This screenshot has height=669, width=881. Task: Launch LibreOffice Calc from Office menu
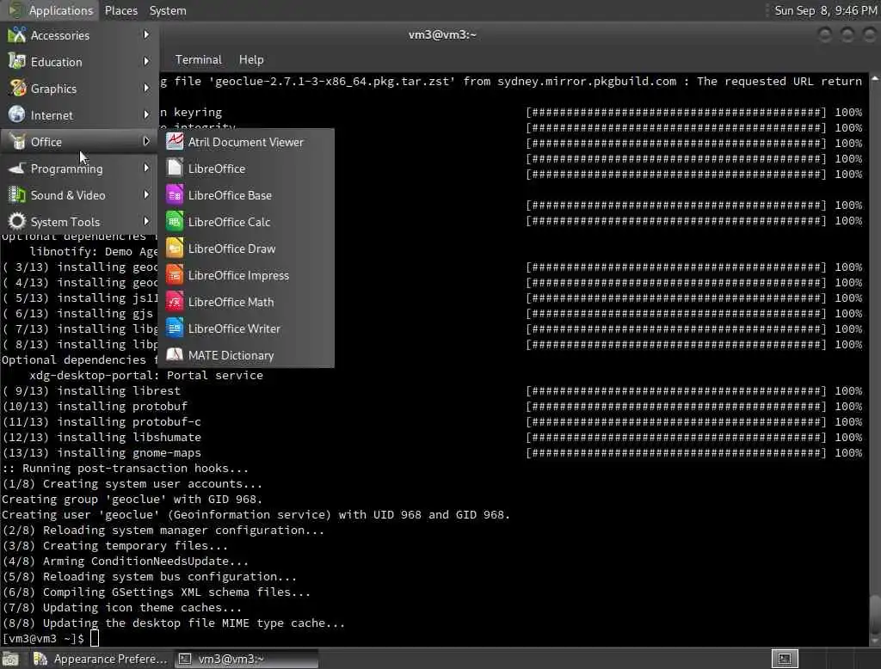(x=246, y=222)
